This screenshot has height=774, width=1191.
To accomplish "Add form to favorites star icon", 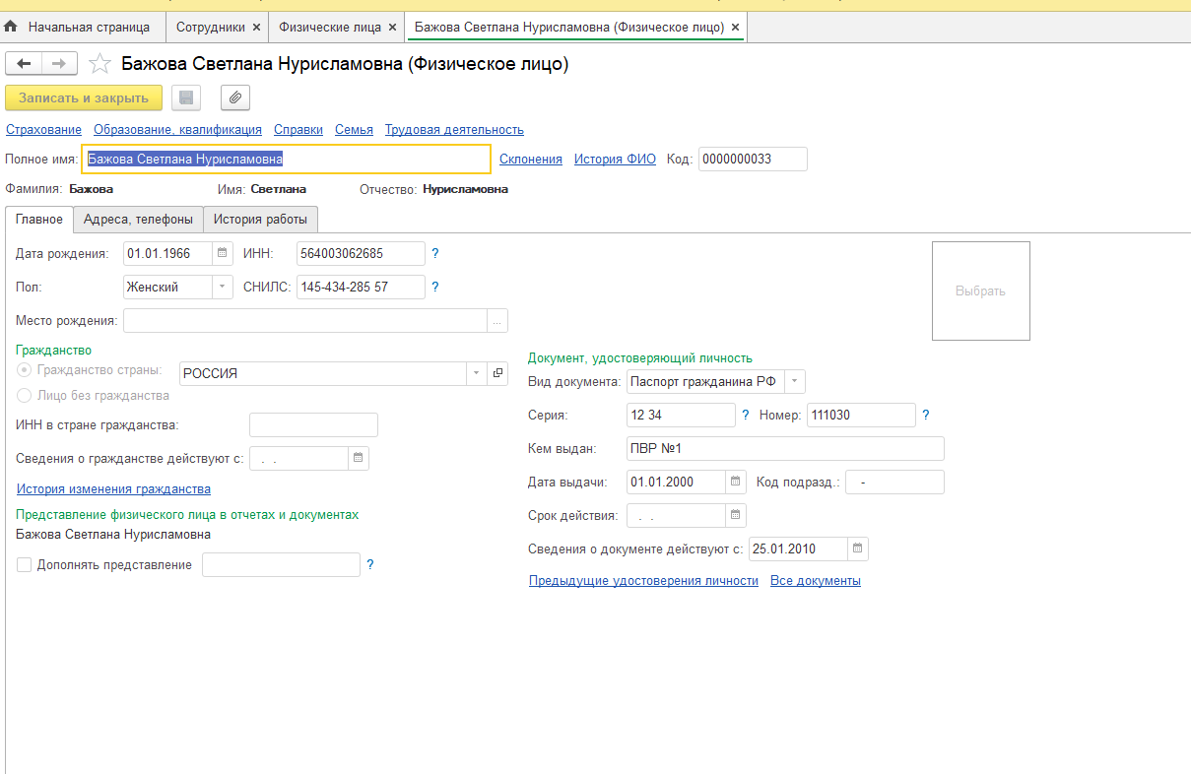I will [x=99, y=64].
